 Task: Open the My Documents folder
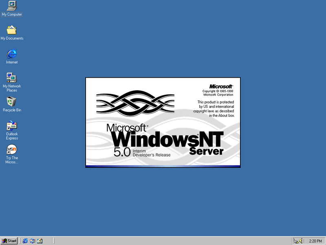click(x=12, y=29)
